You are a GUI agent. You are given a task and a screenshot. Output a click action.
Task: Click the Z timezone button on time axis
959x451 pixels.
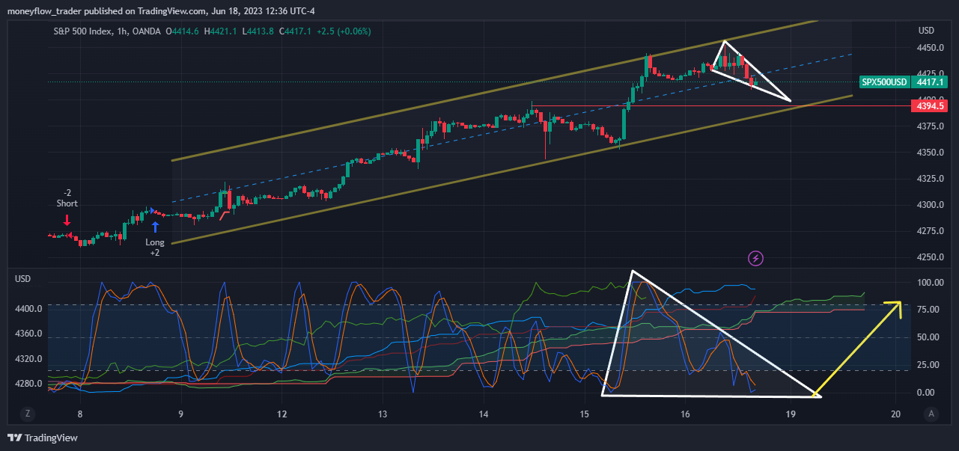click(27, 414)
